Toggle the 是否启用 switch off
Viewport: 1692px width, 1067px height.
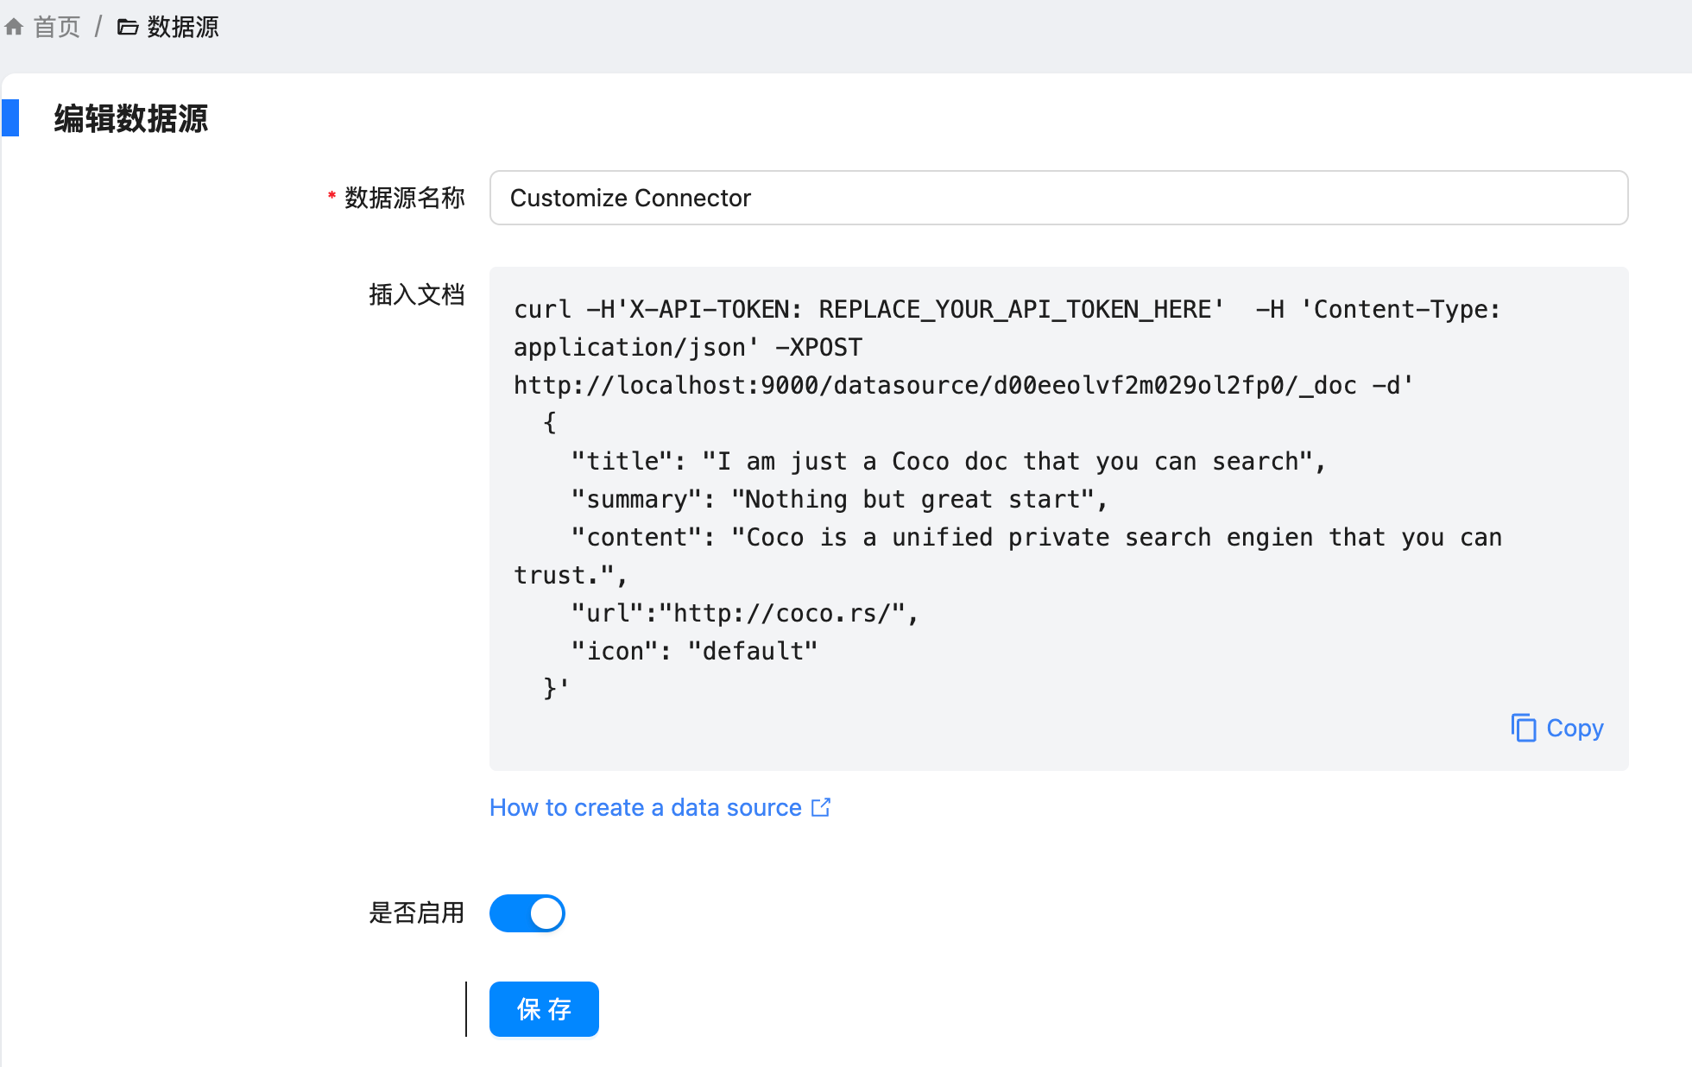(x=527, y=913)
